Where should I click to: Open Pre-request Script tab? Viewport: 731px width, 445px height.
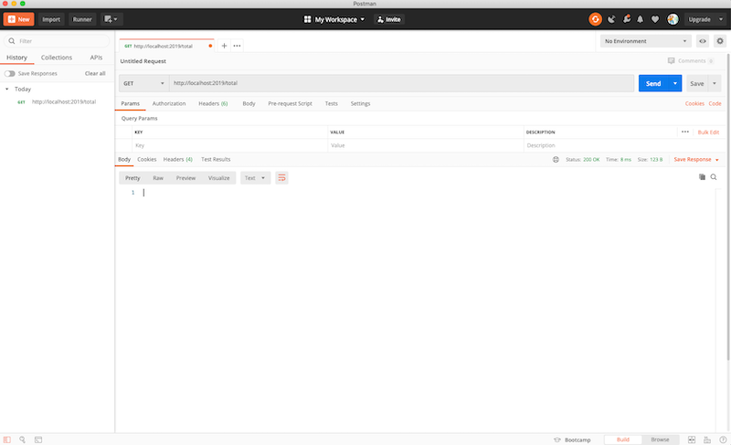point(290,103)
